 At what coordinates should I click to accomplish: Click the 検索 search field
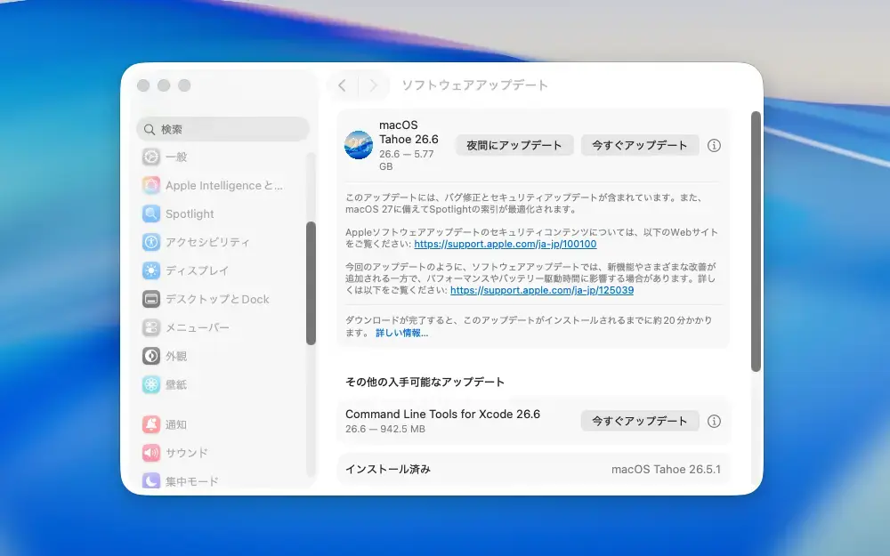pos(223,129)
